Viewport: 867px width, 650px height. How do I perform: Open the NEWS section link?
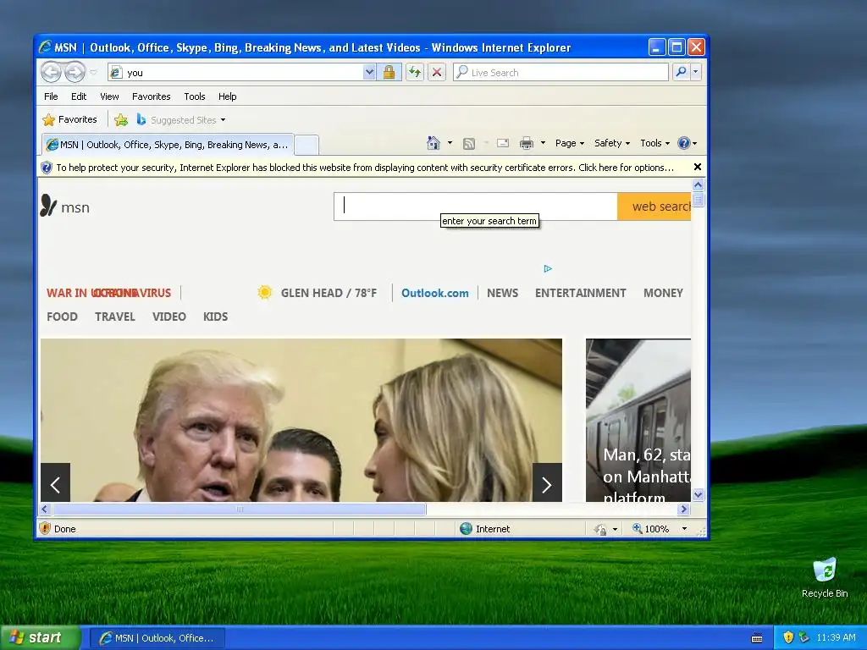click(502, 293)
